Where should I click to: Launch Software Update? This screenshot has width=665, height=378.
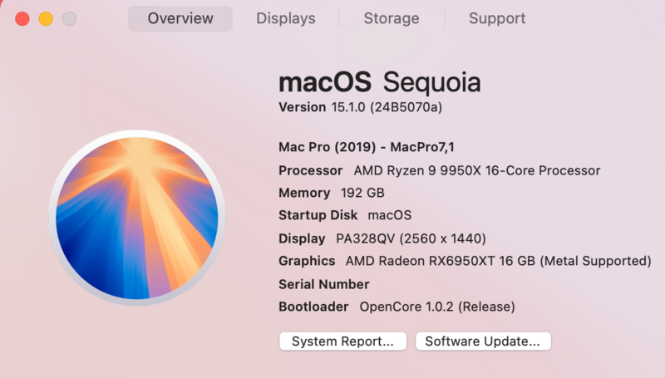(x=483, y=341)
